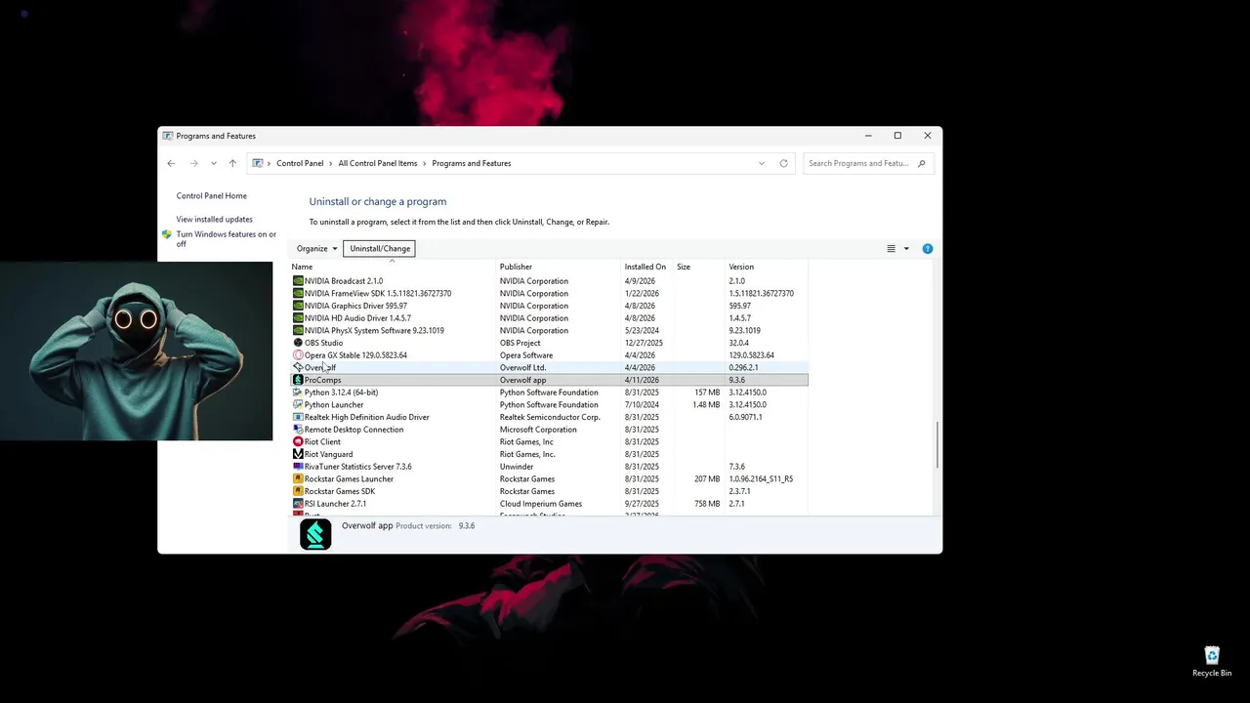The width and height of the screenshot is (1250, 703).
Task: Click the NVIDIA HD Audio Driver icon
Action: tap(298, 318)
